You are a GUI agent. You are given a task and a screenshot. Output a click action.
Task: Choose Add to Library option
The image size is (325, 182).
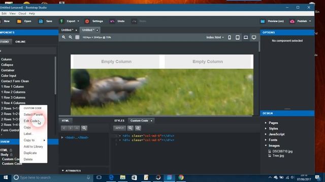pos(33,147)
